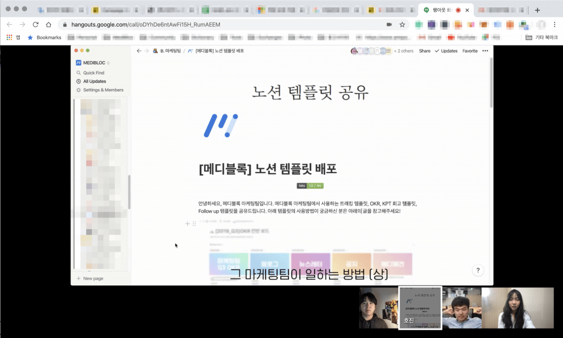The height and width of the screenshot is (338, 563).
Task: Bookmark this page with the star
Action: pos(402,24)
